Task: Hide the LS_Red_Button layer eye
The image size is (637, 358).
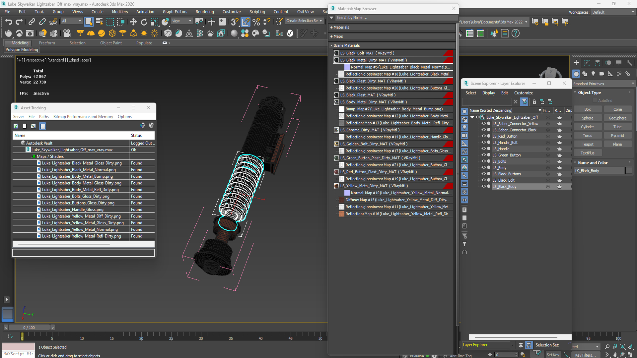Action: point(483,136)
